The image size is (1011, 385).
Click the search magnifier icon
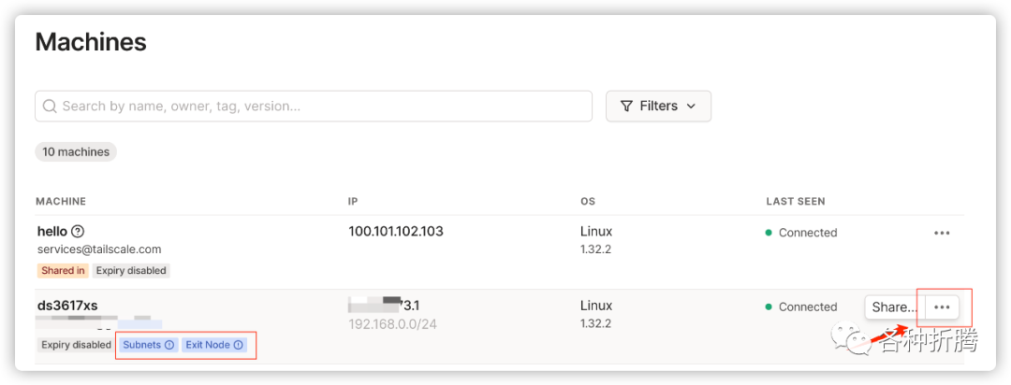pyautogui.click(x=51, y=107)
